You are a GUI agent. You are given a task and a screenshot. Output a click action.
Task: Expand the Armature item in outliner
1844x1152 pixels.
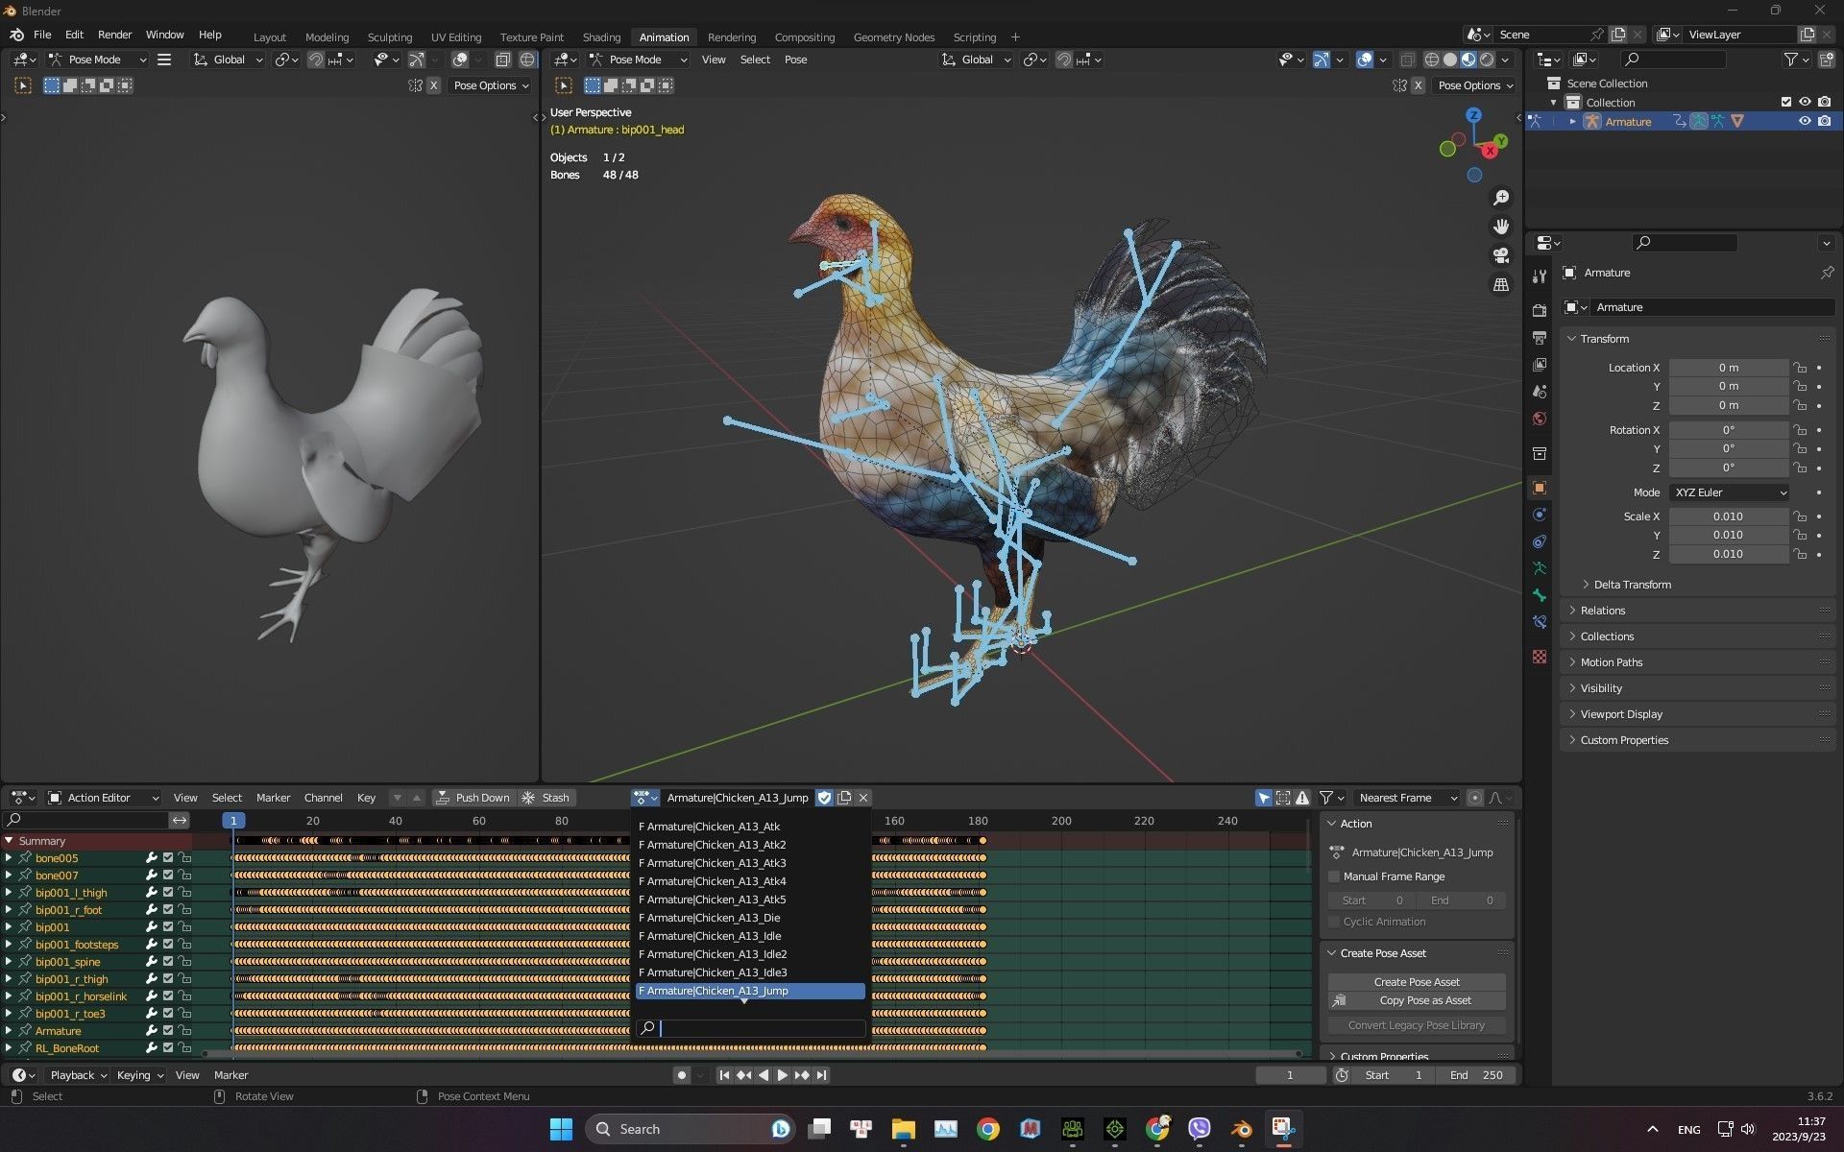pyautogui.click(x=1572, y=121)
